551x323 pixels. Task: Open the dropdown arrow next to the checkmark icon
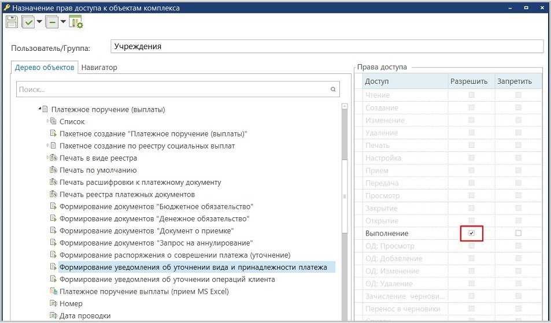pyautogui.click(x=39, y=22)
